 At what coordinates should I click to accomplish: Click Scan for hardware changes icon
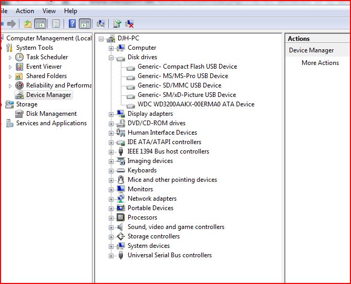coord(101,24)
